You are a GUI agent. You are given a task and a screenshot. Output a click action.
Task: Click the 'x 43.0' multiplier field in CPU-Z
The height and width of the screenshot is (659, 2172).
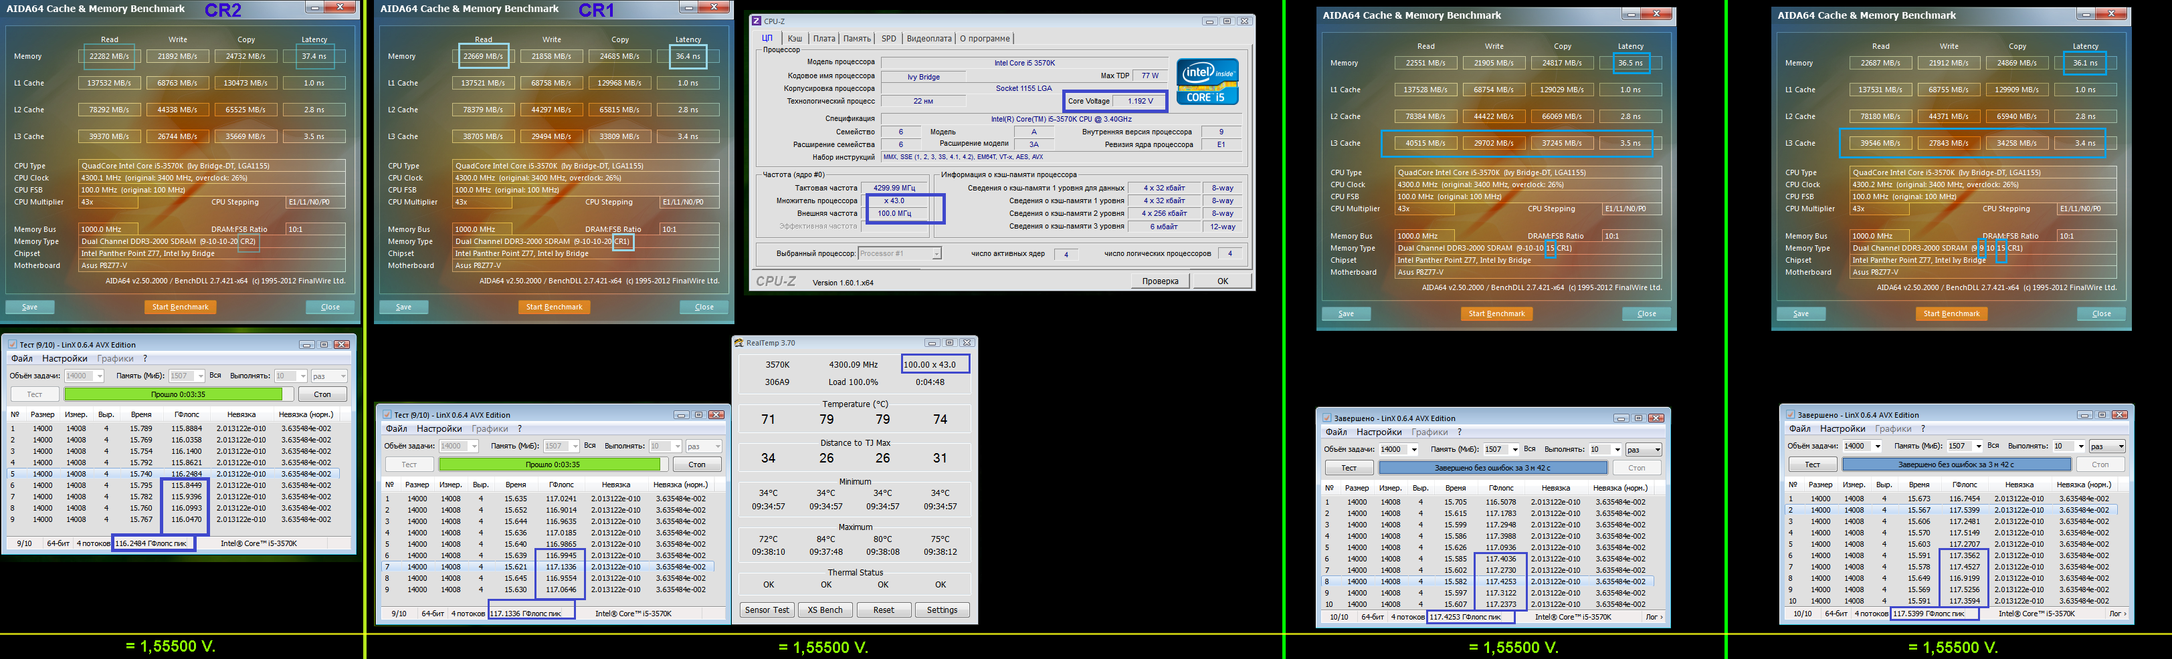894,201
